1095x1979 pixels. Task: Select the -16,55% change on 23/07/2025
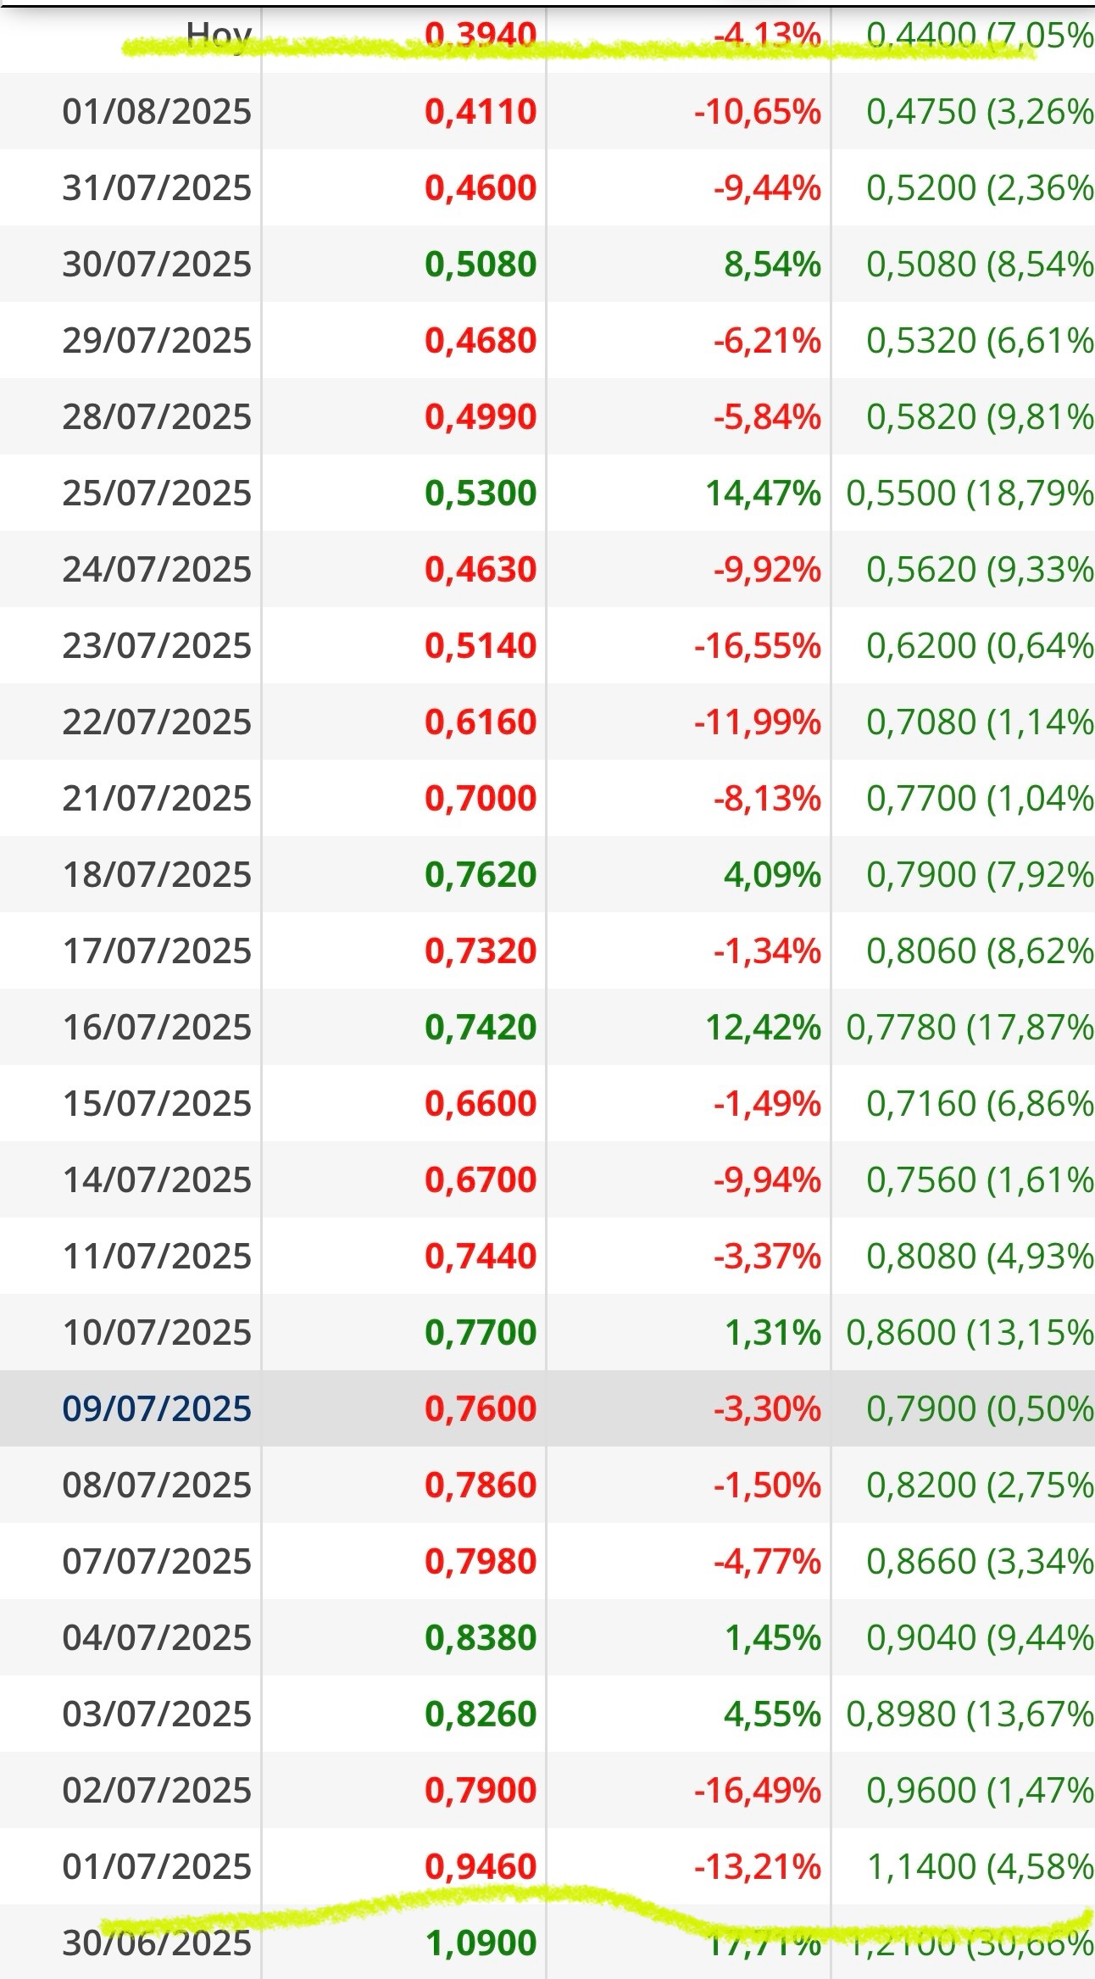click(758, 646)
